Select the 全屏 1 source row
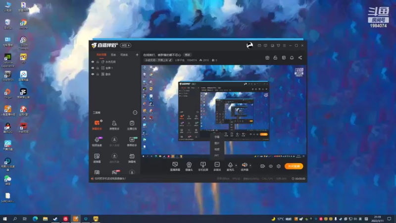396x223 pixels. 115,68
